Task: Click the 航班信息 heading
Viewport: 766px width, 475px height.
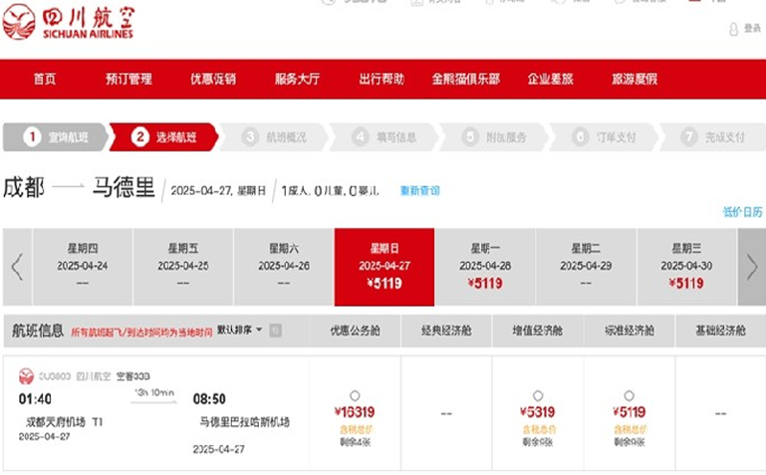Action: coord(37,331)
